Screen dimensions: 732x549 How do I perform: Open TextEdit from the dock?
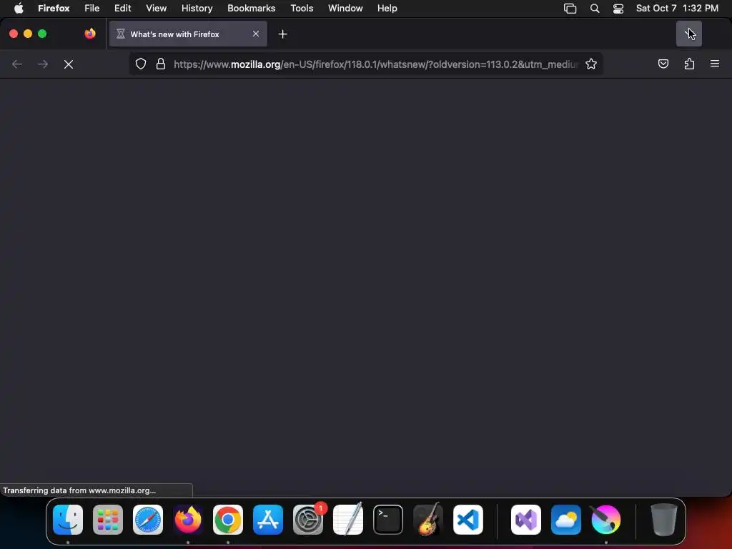[348, 520]
